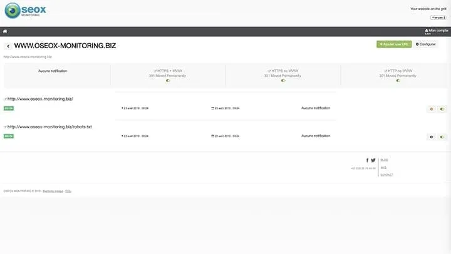This screenshot has width=451, height=254.
Task: Open the BLOG footer link
Action: pyautogui.click(x=384, y=160)
